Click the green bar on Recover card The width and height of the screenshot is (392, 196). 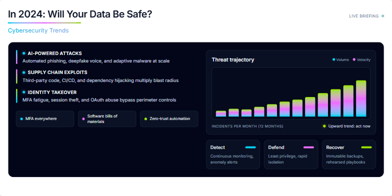366,147
